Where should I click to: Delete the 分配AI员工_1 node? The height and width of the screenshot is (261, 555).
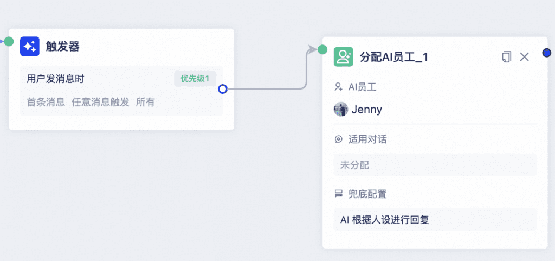tap(524, 56)
